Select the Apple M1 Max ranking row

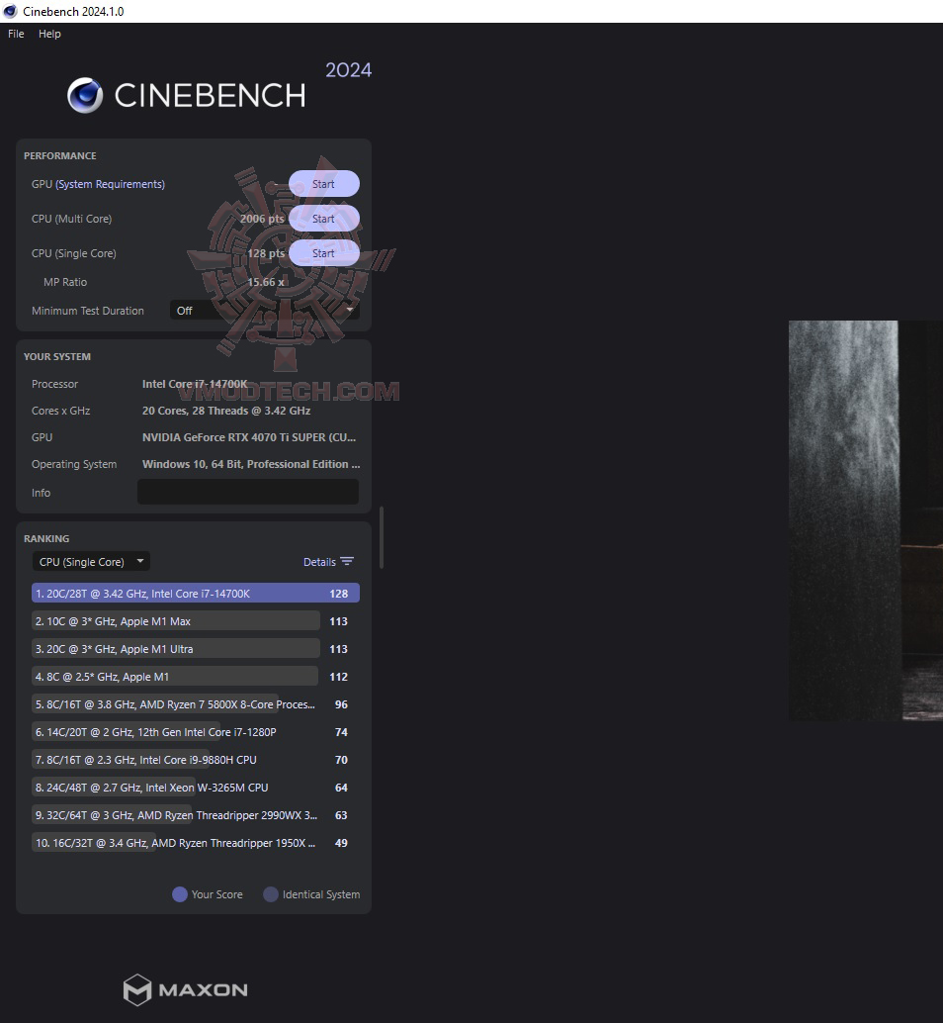196,621
